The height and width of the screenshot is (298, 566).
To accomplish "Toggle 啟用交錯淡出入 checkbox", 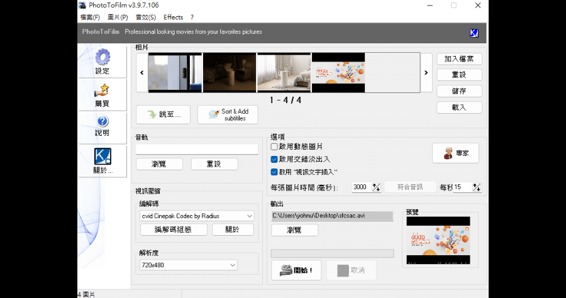I will [x=274, y=160].
